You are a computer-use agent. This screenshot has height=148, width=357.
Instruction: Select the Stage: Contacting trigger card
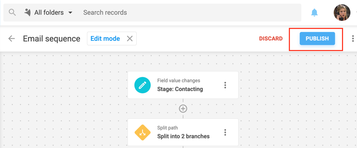pyautogui.click(x=183, y=85)
